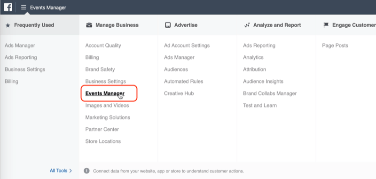Open Billing under Frequently Used

pos(11,81)
